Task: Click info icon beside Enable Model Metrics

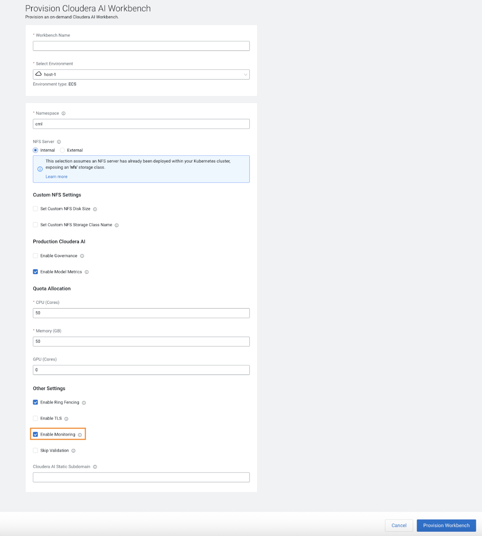Action: click(x=87, y=272)
